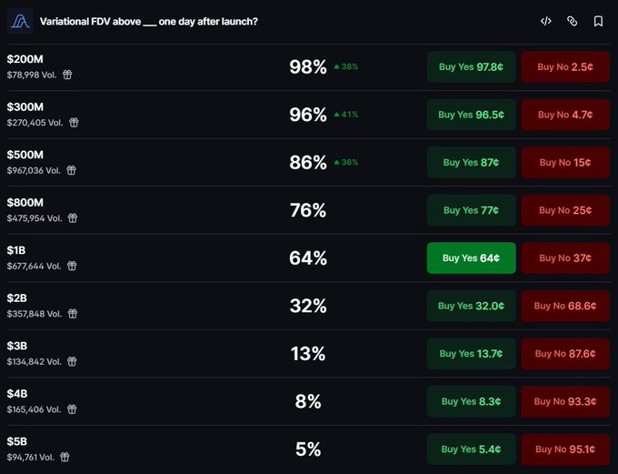
Task: Click rewards gift icon on $200M row
Action: tap(67, 75)
